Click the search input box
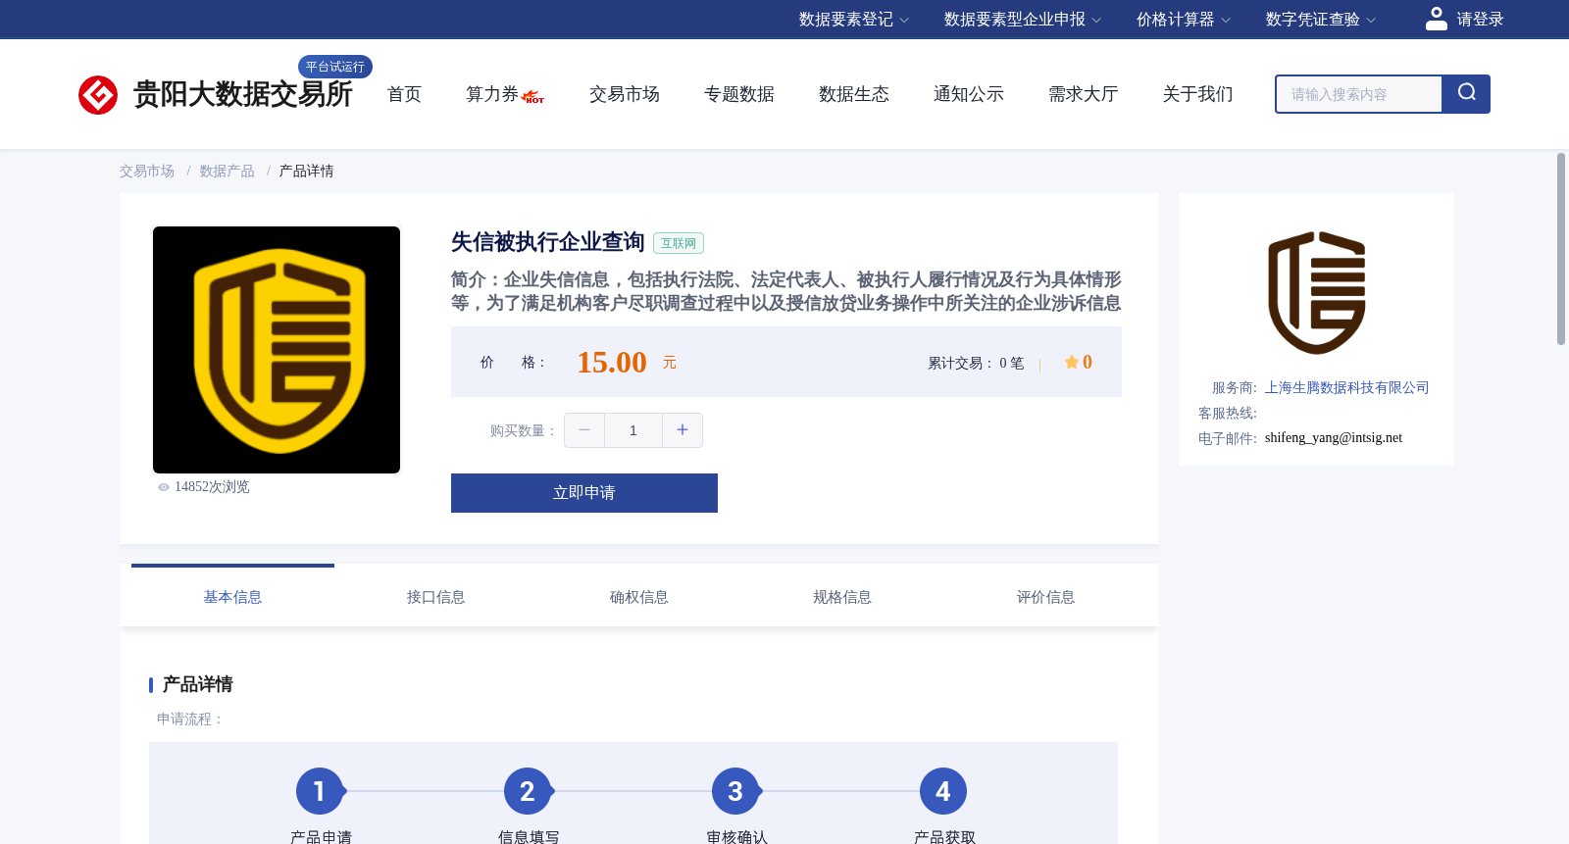Screen dimensions: 1569x844 pos(1358,94)
